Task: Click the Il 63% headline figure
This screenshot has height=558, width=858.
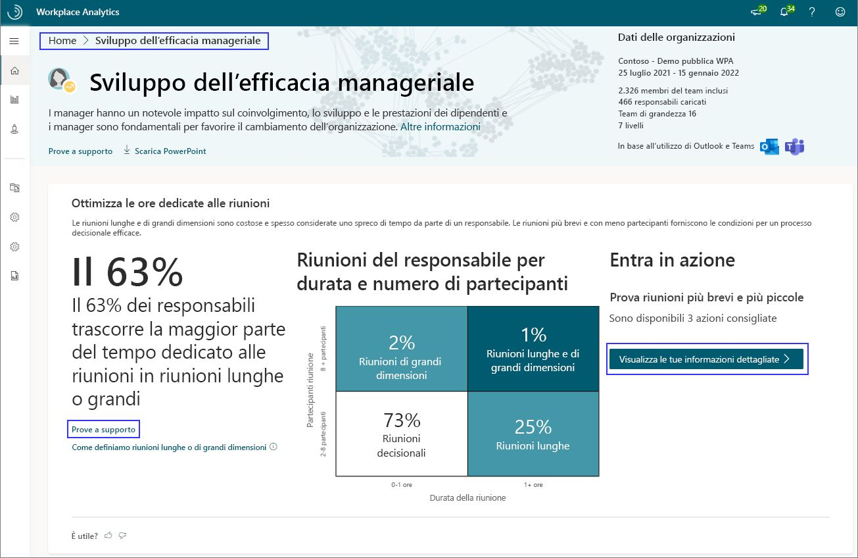Action: point(127,272)
